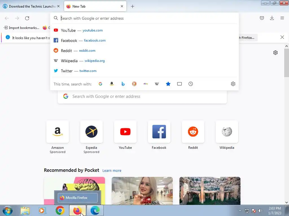This screenshot has height=216, width=289.
Task: Open Pocket story with woman holding card
Action: 142,191
